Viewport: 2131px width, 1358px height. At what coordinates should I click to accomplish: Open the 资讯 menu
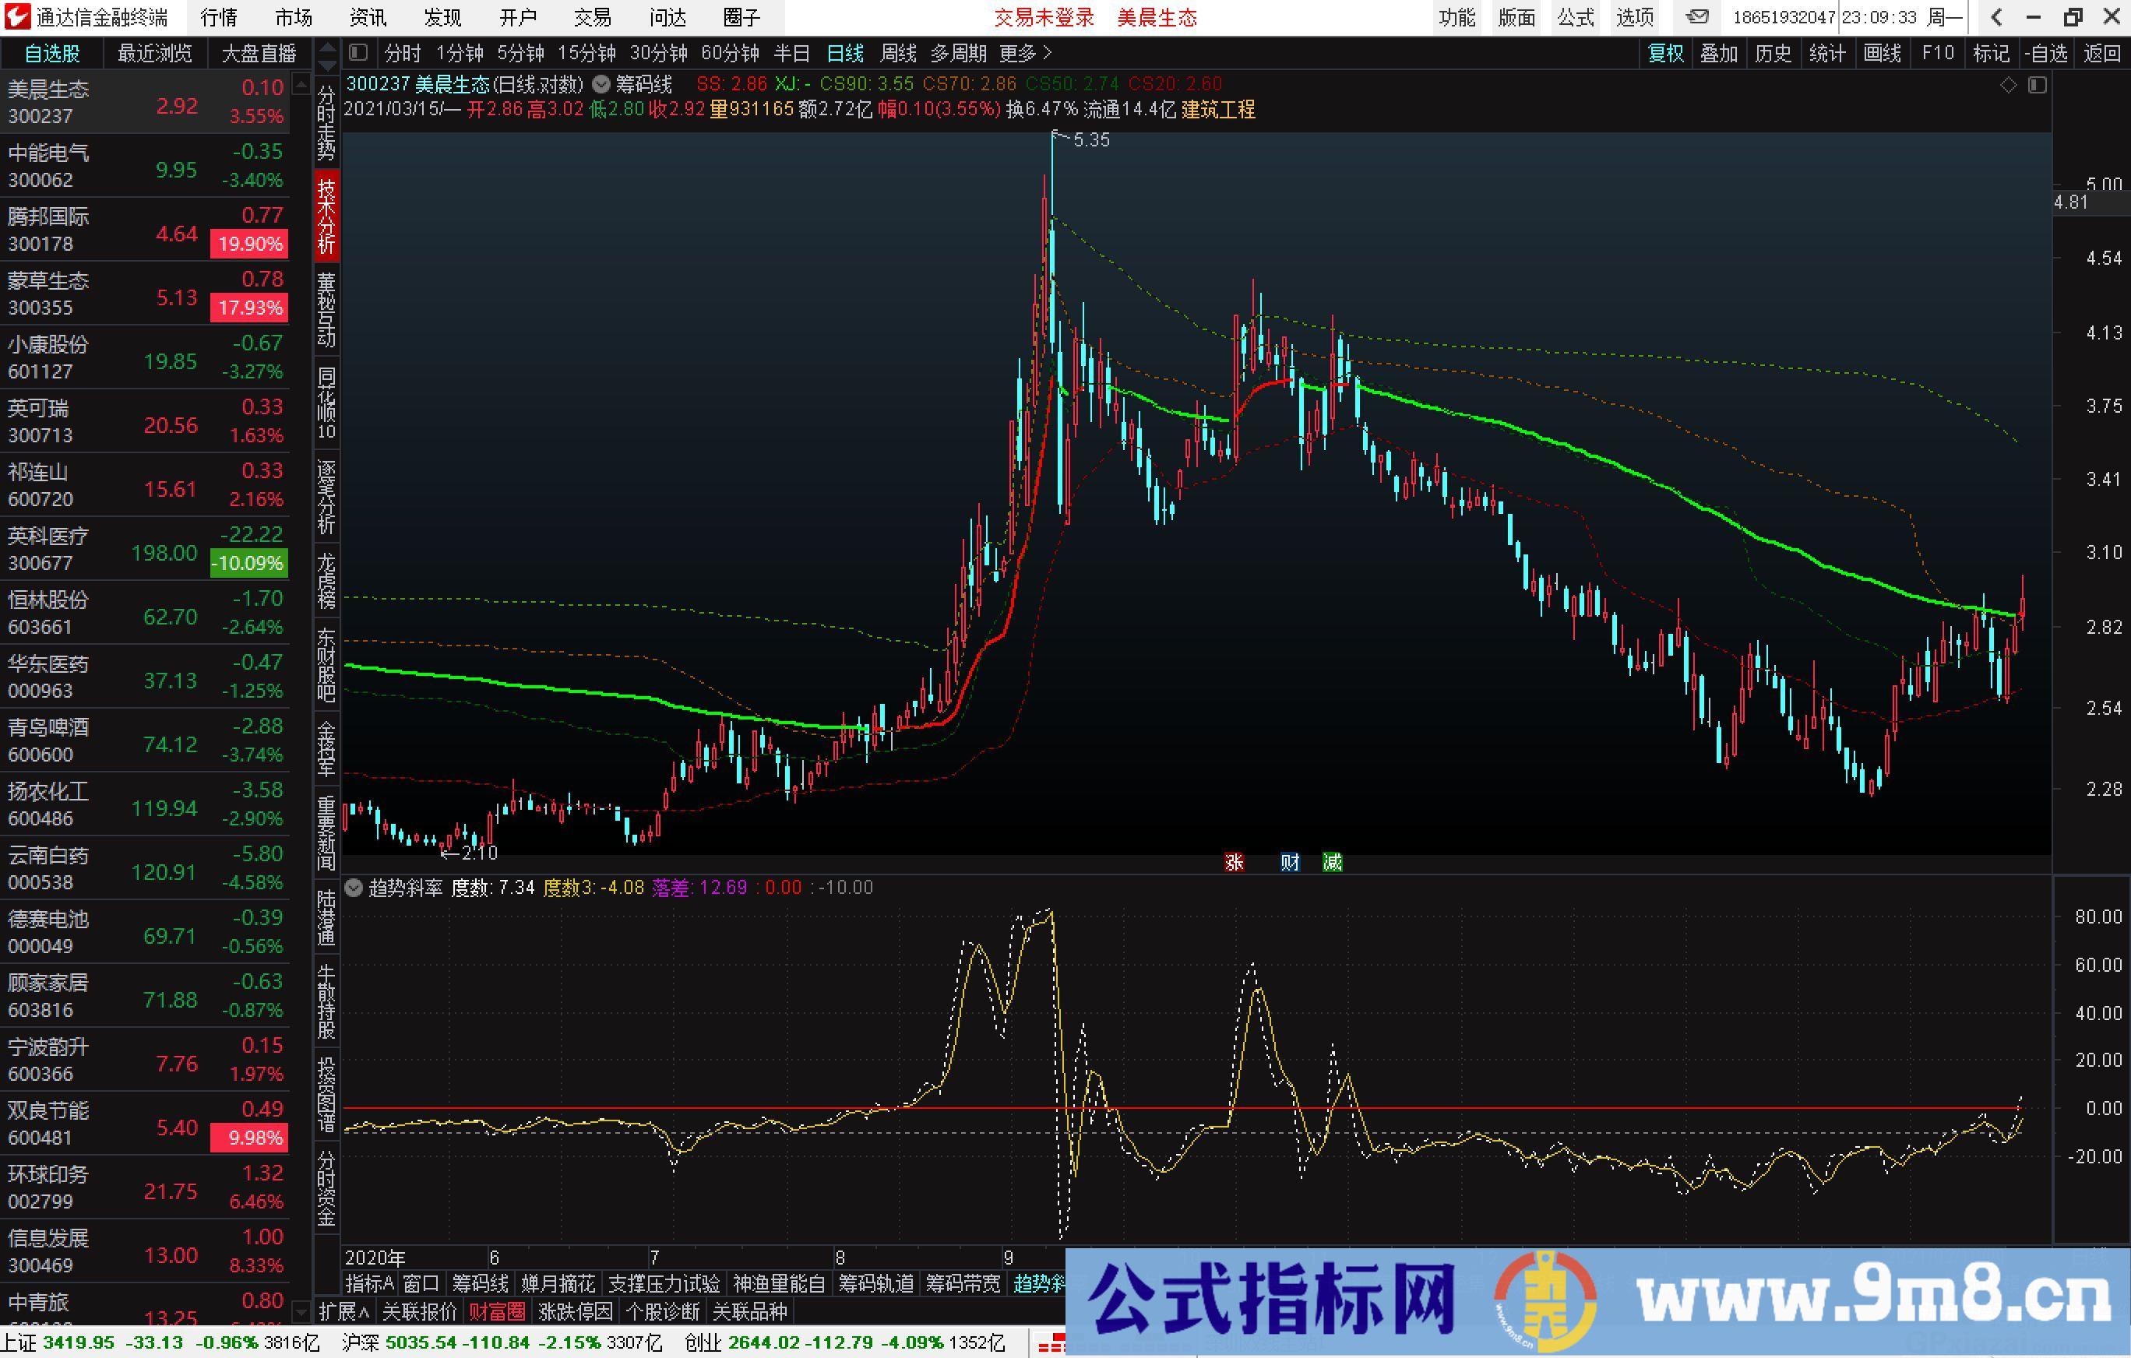pos(368,17)
